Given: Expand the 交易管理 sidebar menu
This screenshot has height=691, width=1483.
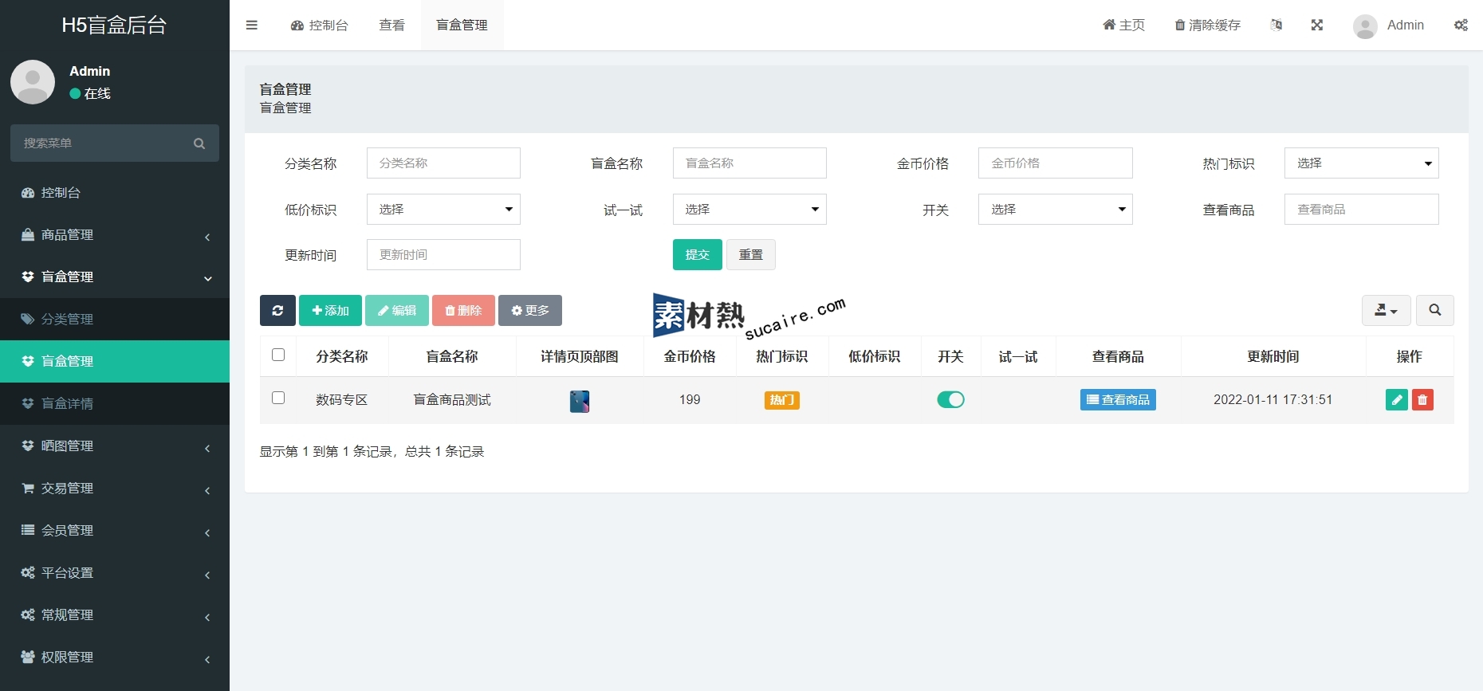Looking at the screenshot, I should [x=115, y=488].
